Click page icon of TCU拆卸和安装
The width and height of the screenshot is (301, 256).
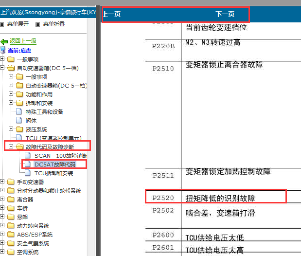coord(28,173)
